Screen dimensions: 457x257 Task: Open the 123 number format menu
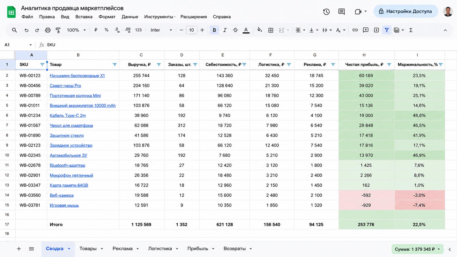(x=138, y=30)
